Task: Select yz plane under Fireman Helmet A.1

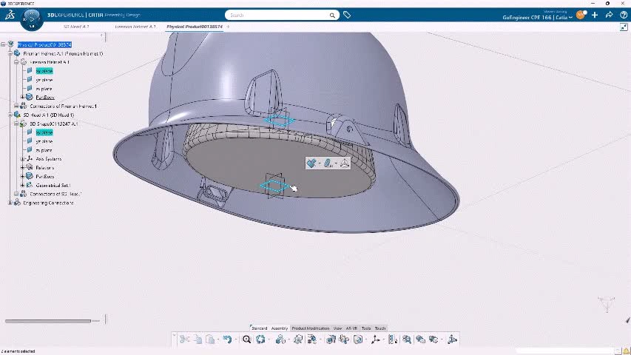Action: pos(44,80)
